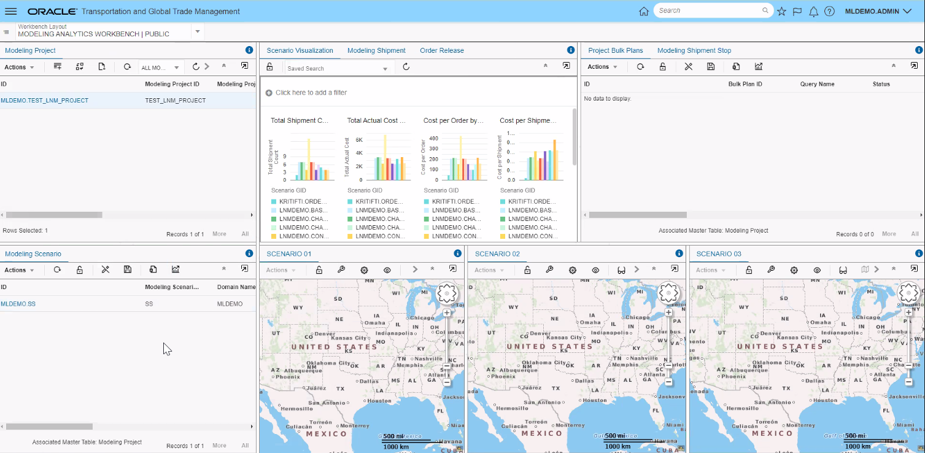925x453 pixels.
Task: Click the zoom-in plus on SCENARIO 01 map slider
Action: pyautogui.click(x=446, y=312)
